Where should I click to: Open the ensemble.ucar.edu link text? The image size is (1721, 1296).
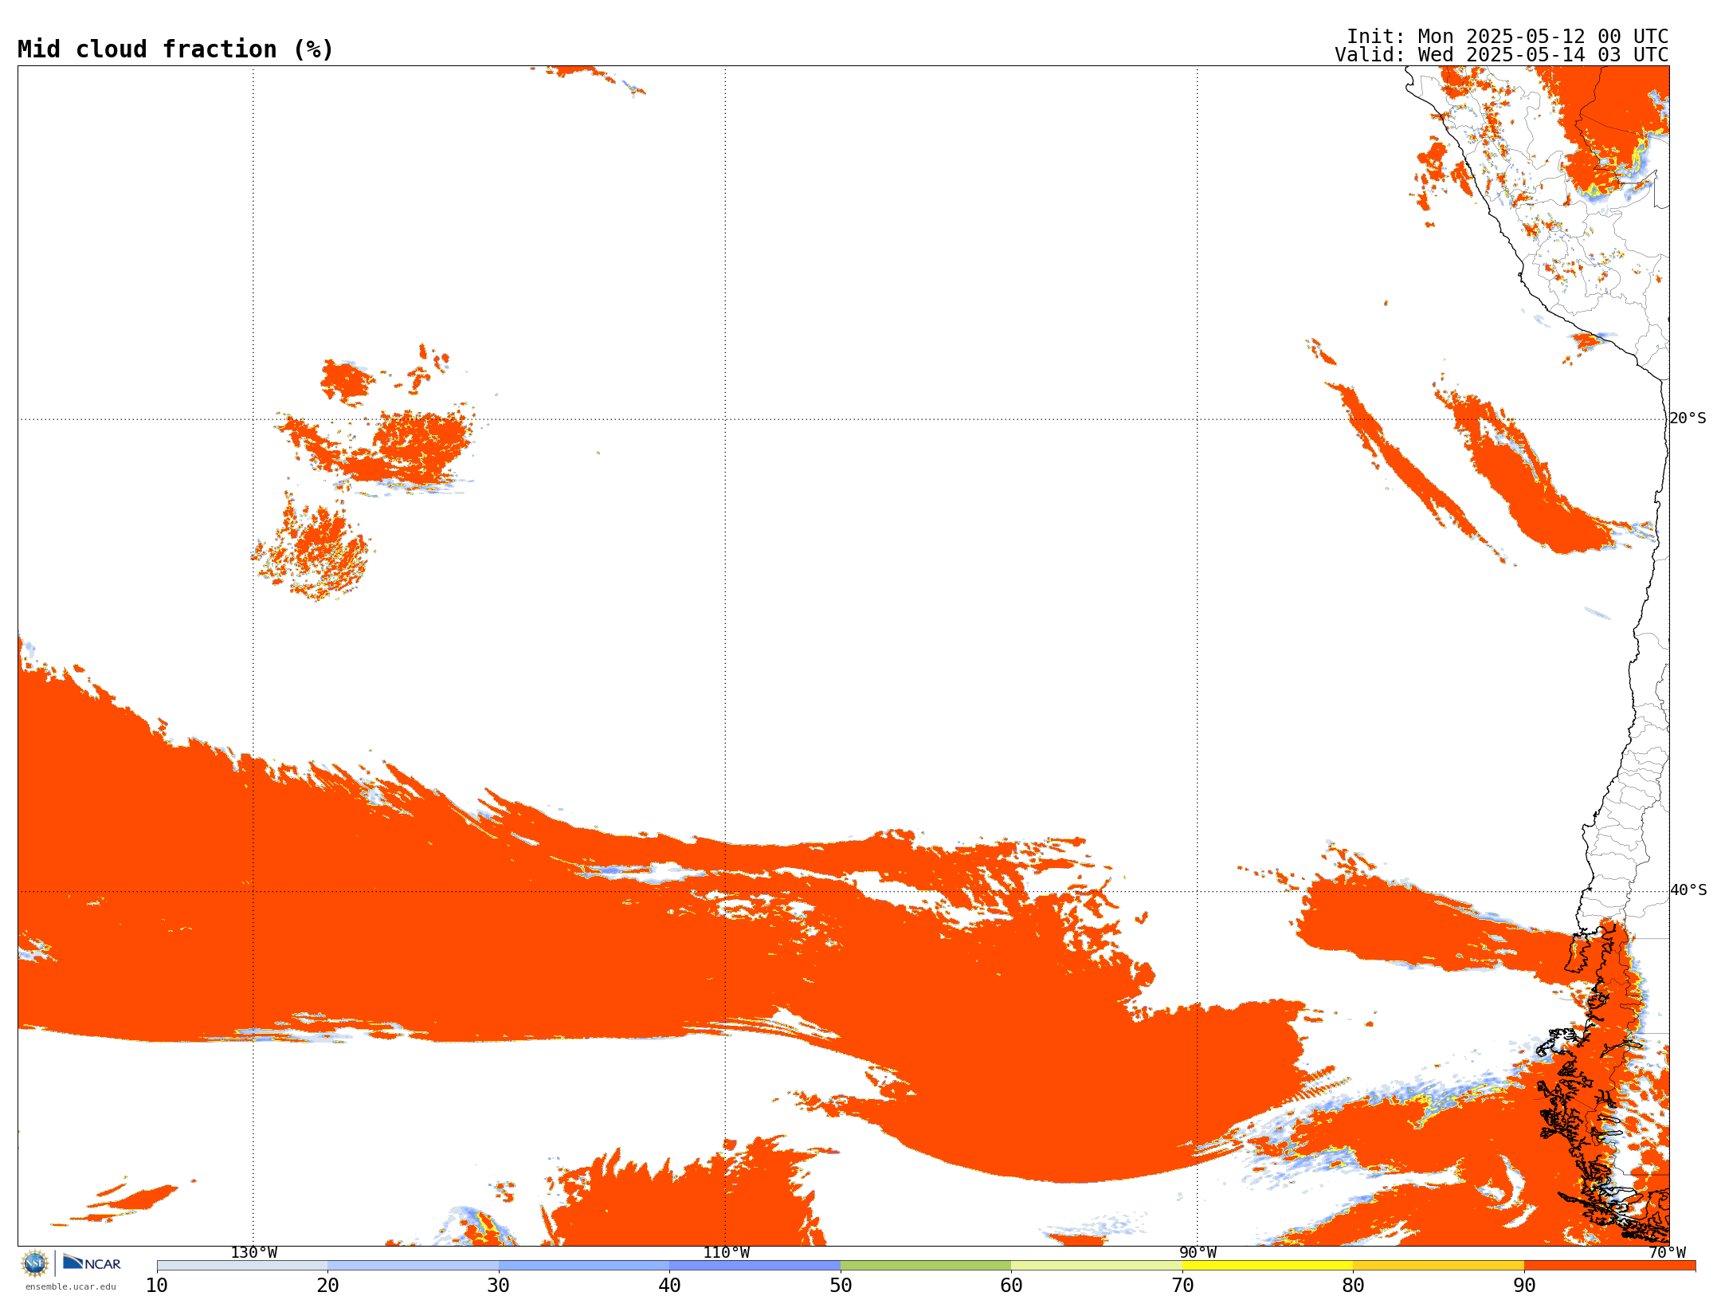pos(70,1286)
